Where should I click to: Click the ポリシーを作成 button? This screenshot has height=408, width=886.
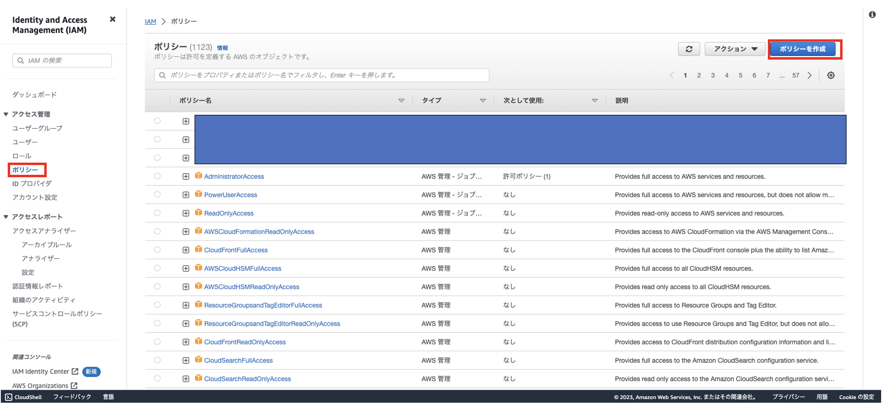pos(803,49)
